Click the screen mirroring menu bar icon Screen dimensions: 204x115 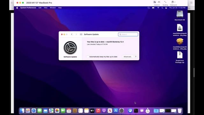[149, 8]
